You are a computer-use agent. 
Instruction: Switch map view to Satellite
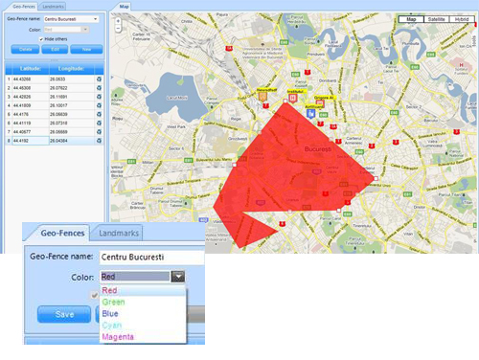[x=436, y=19]
